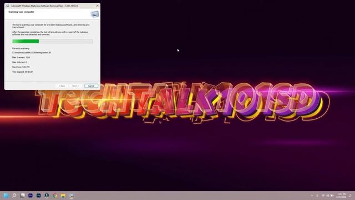This screenshot has height=200, width=355.
Task: Click the 'Files Scanned' count
Action: pos(21,57)
